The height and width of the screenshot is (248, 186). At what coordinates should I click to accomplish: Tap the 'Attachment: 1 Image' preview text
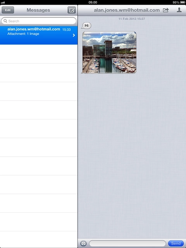[x=23, y=34]
